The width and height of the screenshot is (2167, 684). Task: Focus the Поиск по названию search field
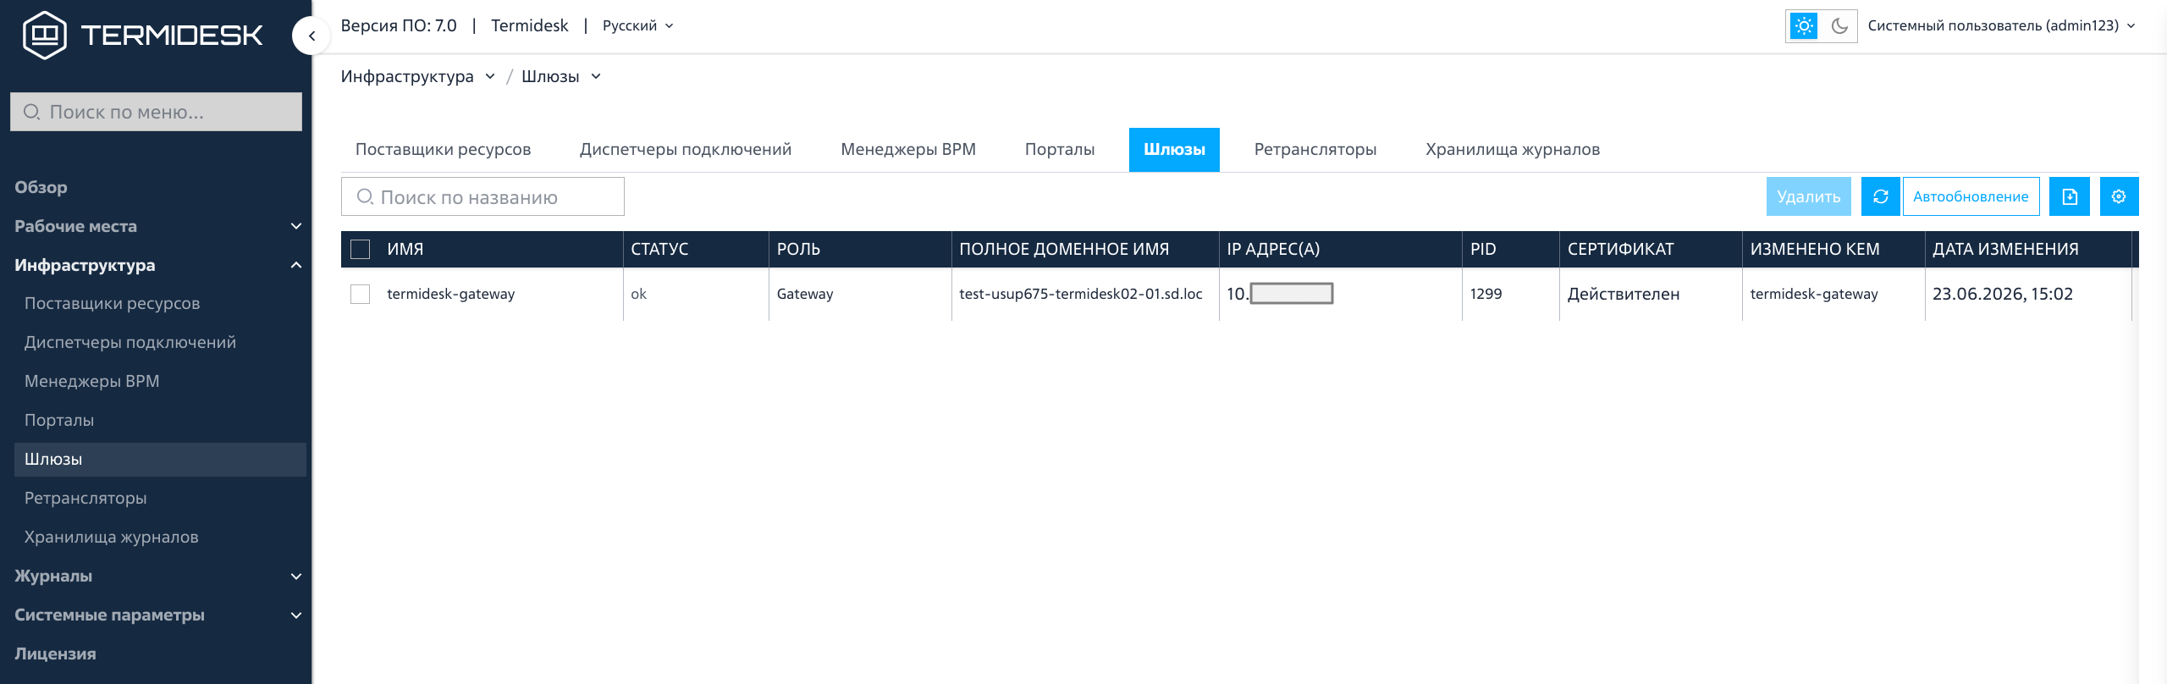coord(482,196)
